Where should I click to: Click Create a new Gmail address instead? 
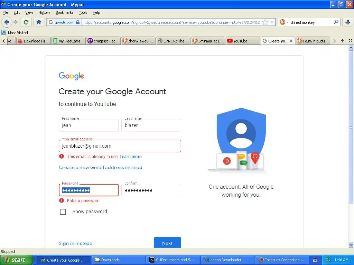click(x=101, y=167)
